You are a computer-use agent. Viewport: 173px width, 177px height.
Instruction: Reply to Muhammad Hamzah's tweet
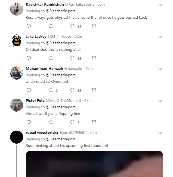(x=29, y=90)
